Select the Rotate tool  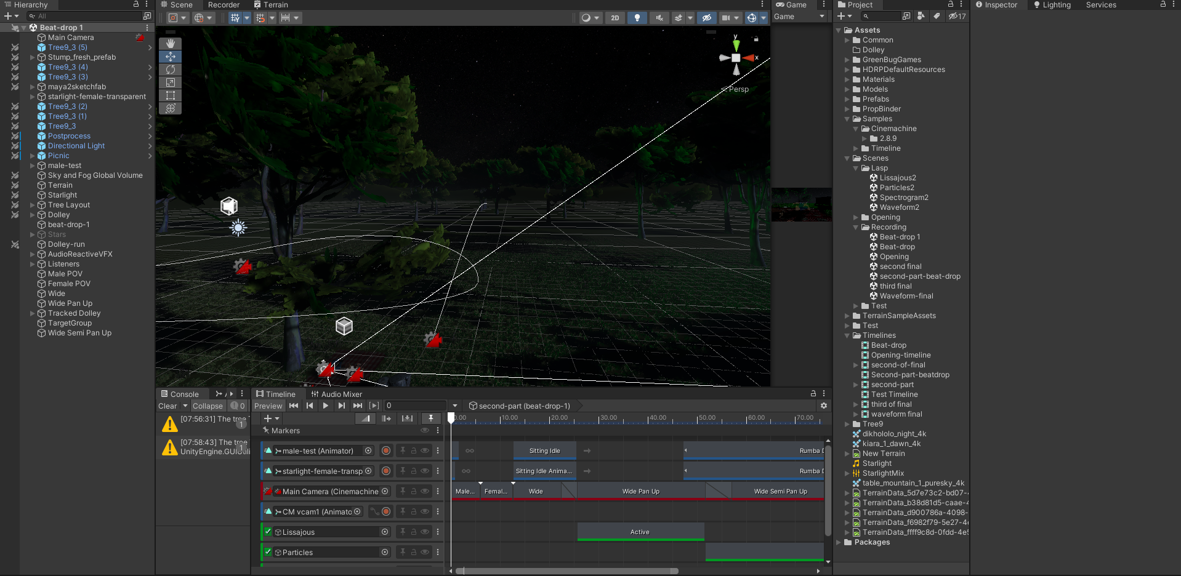click(171, 70)
